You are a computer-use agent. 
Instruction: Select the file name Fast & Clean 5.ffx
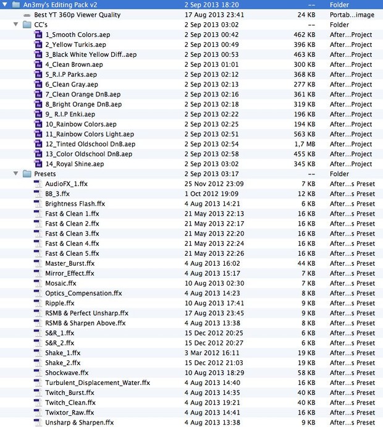coord(72,253)
